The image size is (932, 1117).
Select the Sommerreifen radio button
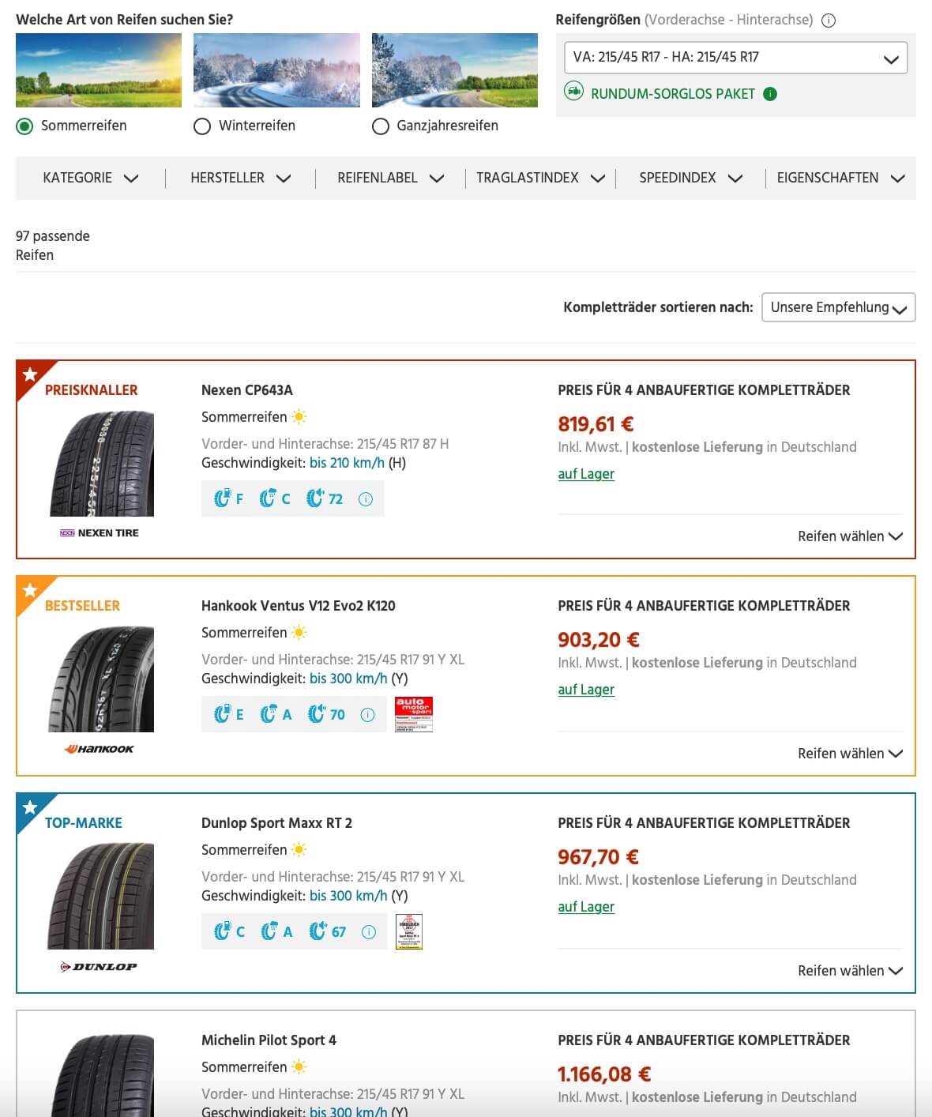(x=25, y=126)
